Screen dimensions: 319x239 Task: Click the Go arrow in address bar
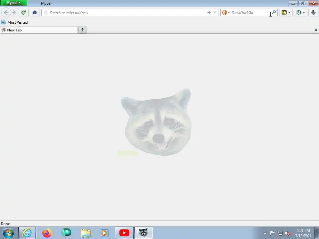(209, 12)
